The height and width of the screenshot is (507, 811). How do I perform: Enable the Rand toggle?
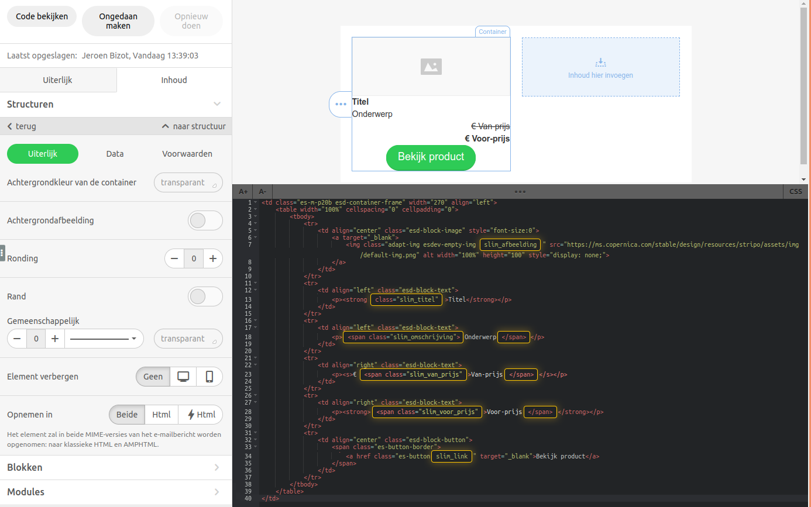pos(205,296)
